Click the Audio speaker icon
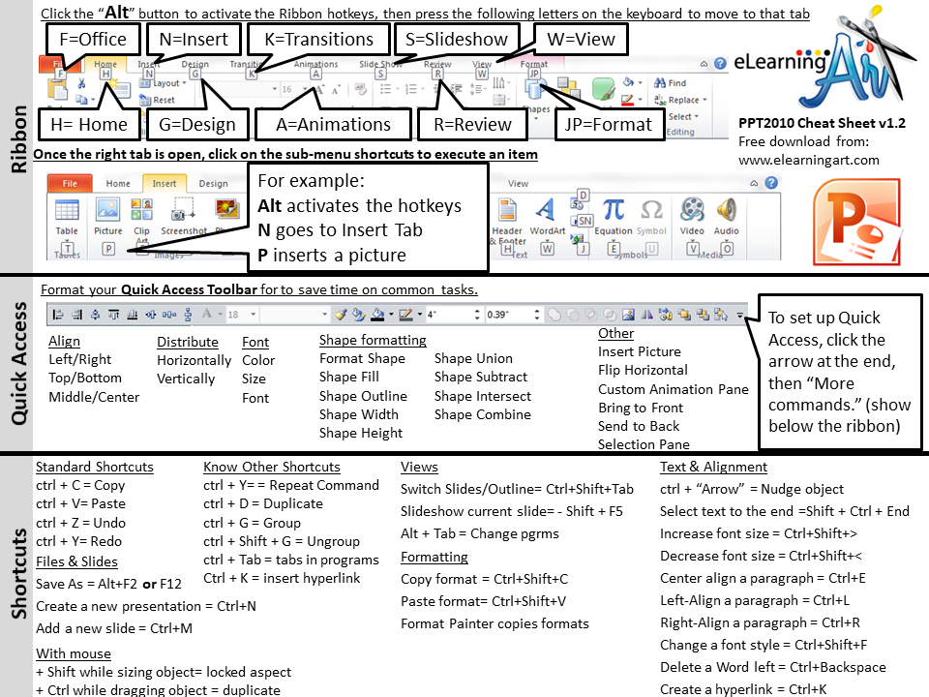Image resolution: width=929 pixels, height=697 pixels. pos(725,207)
